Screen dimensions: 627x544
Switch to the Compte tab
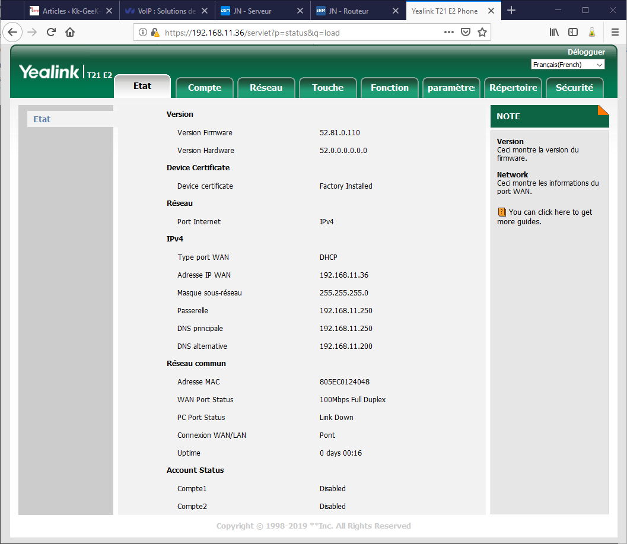[x=205, y=88]
